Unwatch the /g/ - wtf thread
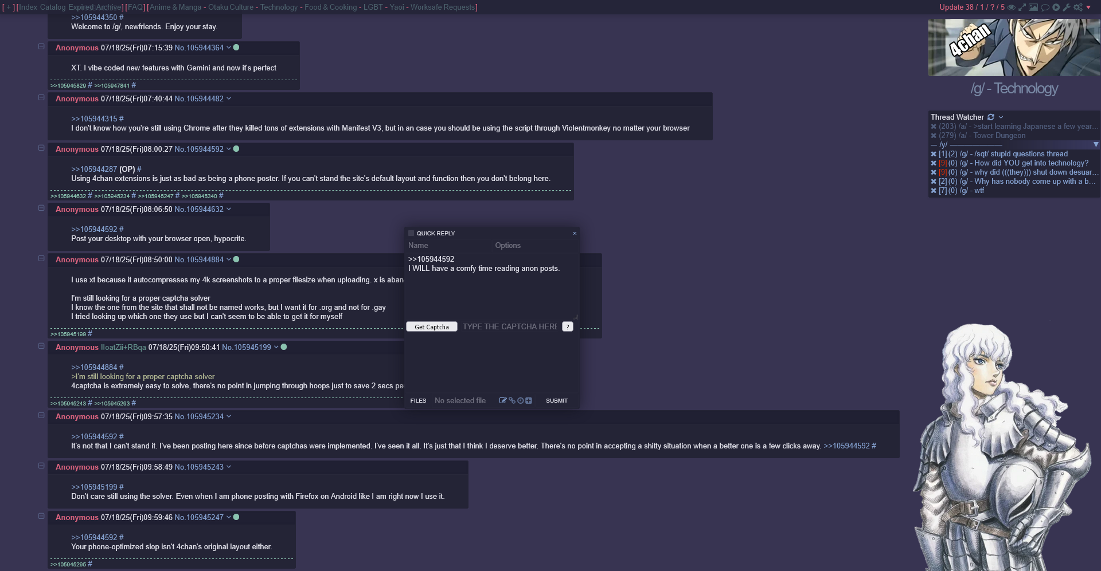Image resolution: width=1101 pixels, height=571 pixels. [x=934, y=191]
